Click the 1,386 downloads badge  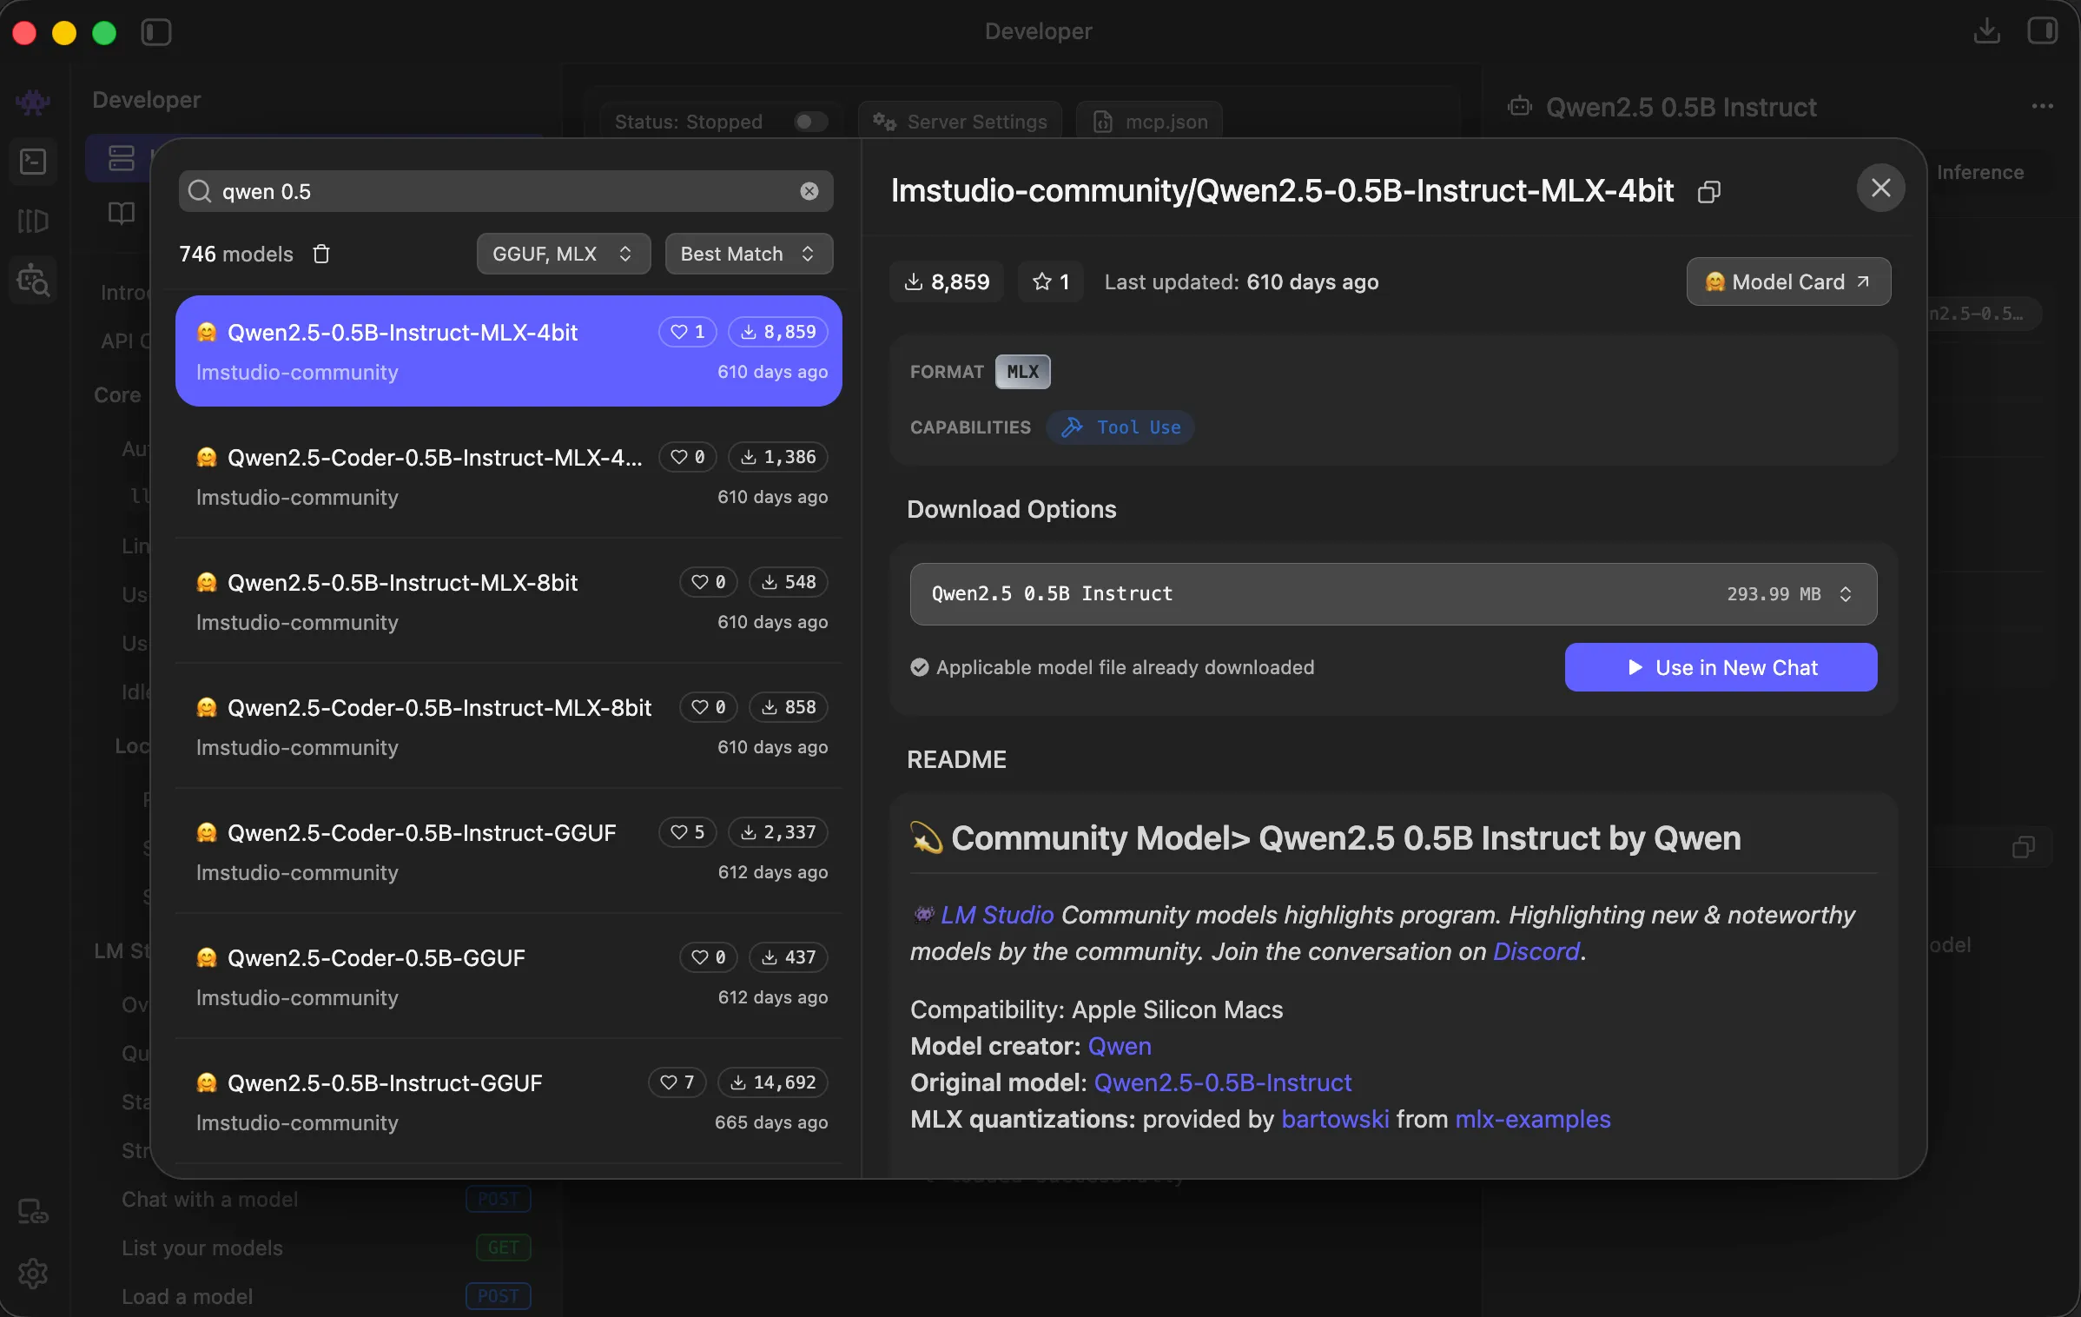coord(778,457)
